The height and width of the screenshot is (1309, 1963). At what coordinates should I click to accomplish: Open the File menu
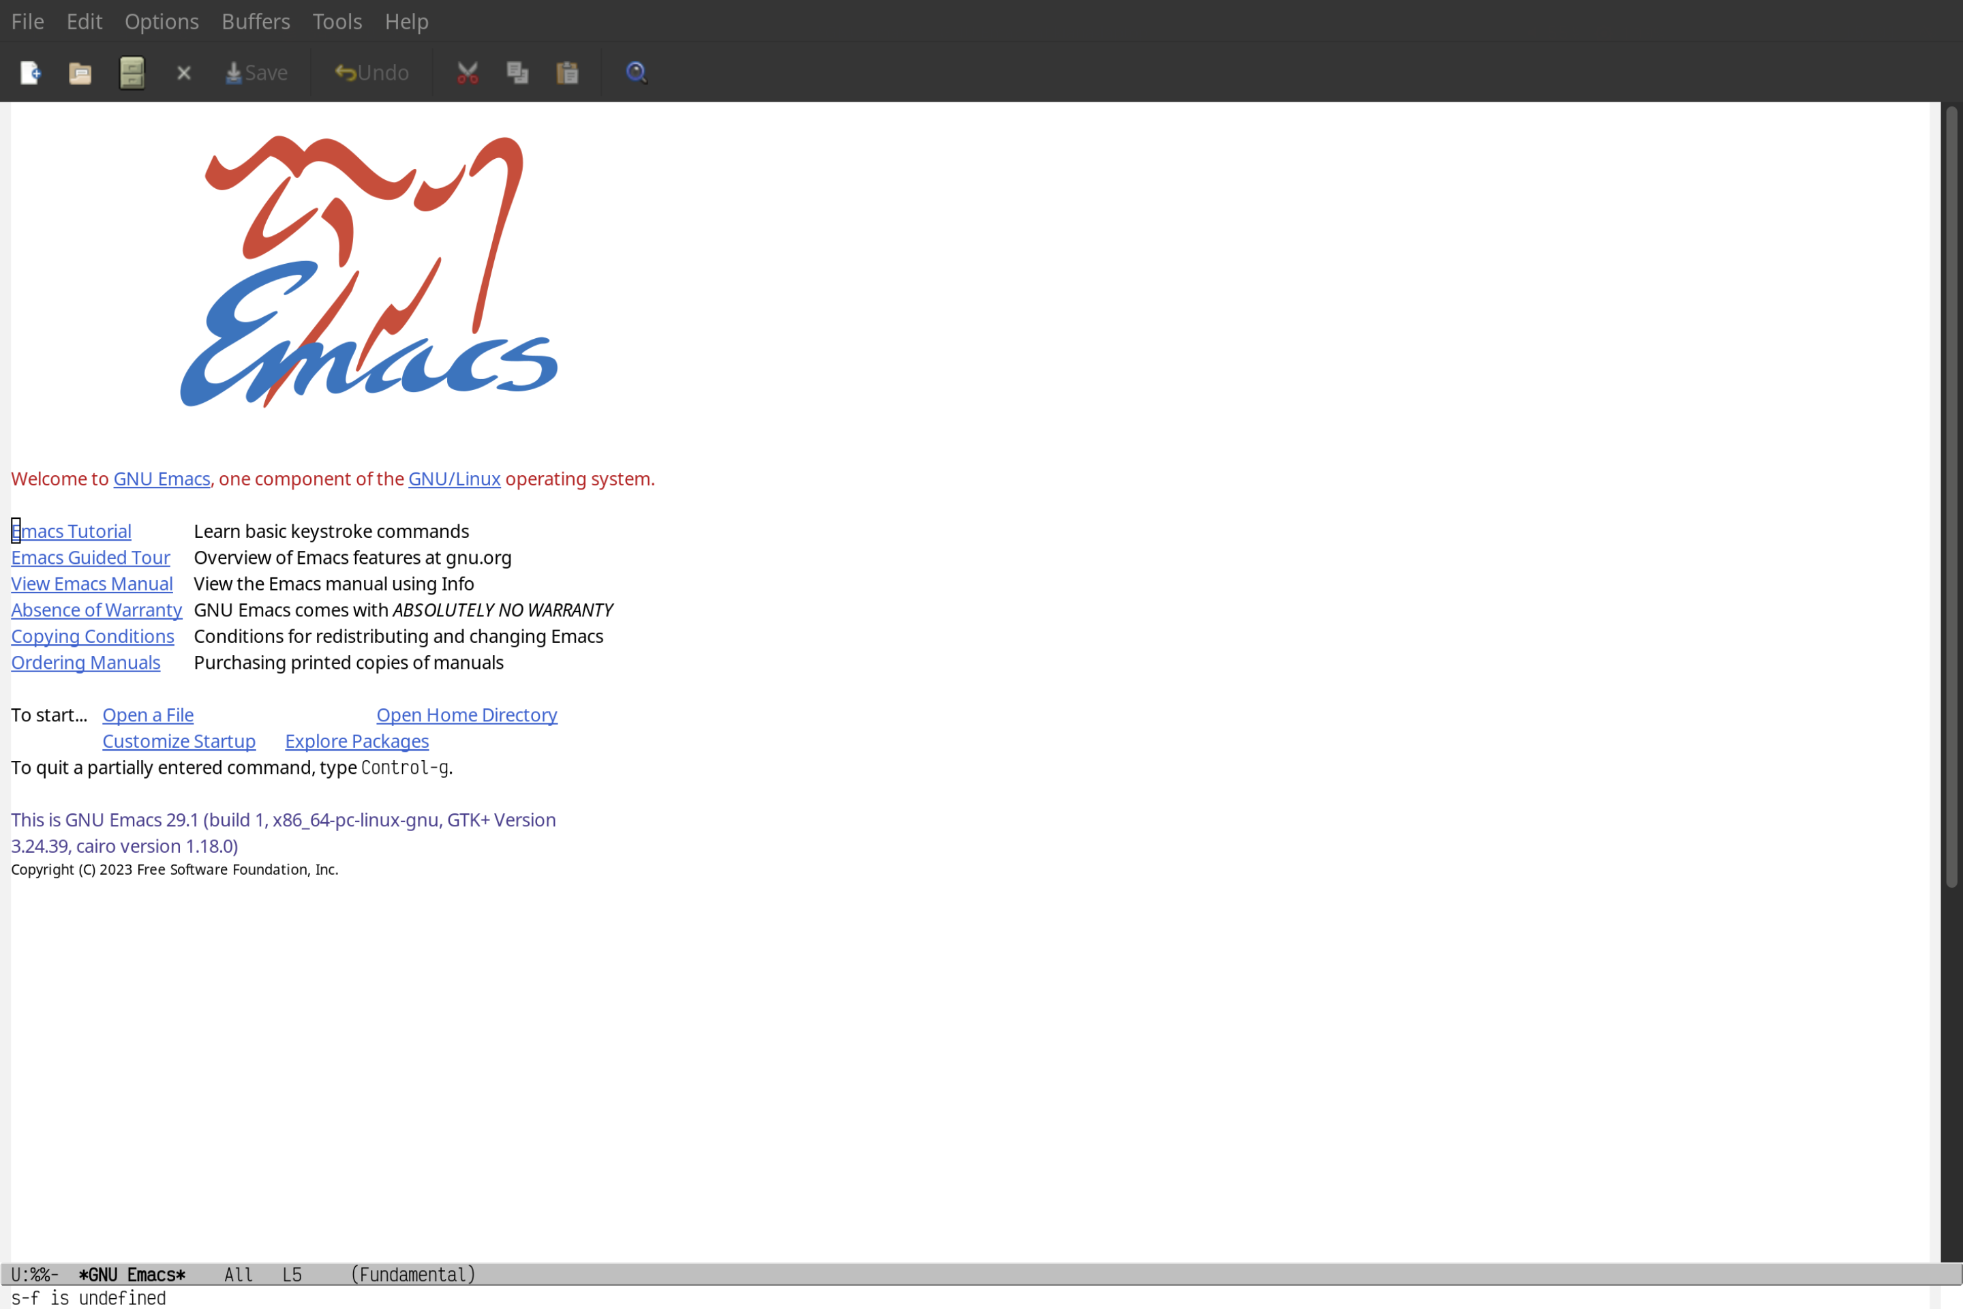(x=27, y=20)
